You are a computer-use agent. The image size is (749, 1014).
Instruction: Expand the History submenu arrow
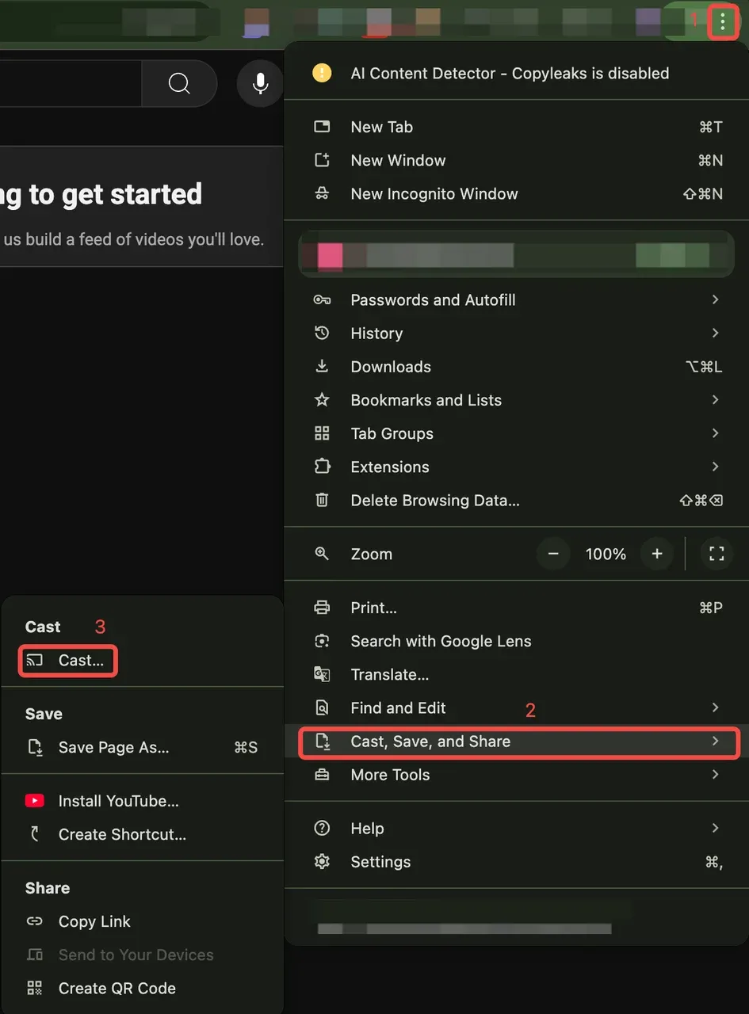coord(715,333)
